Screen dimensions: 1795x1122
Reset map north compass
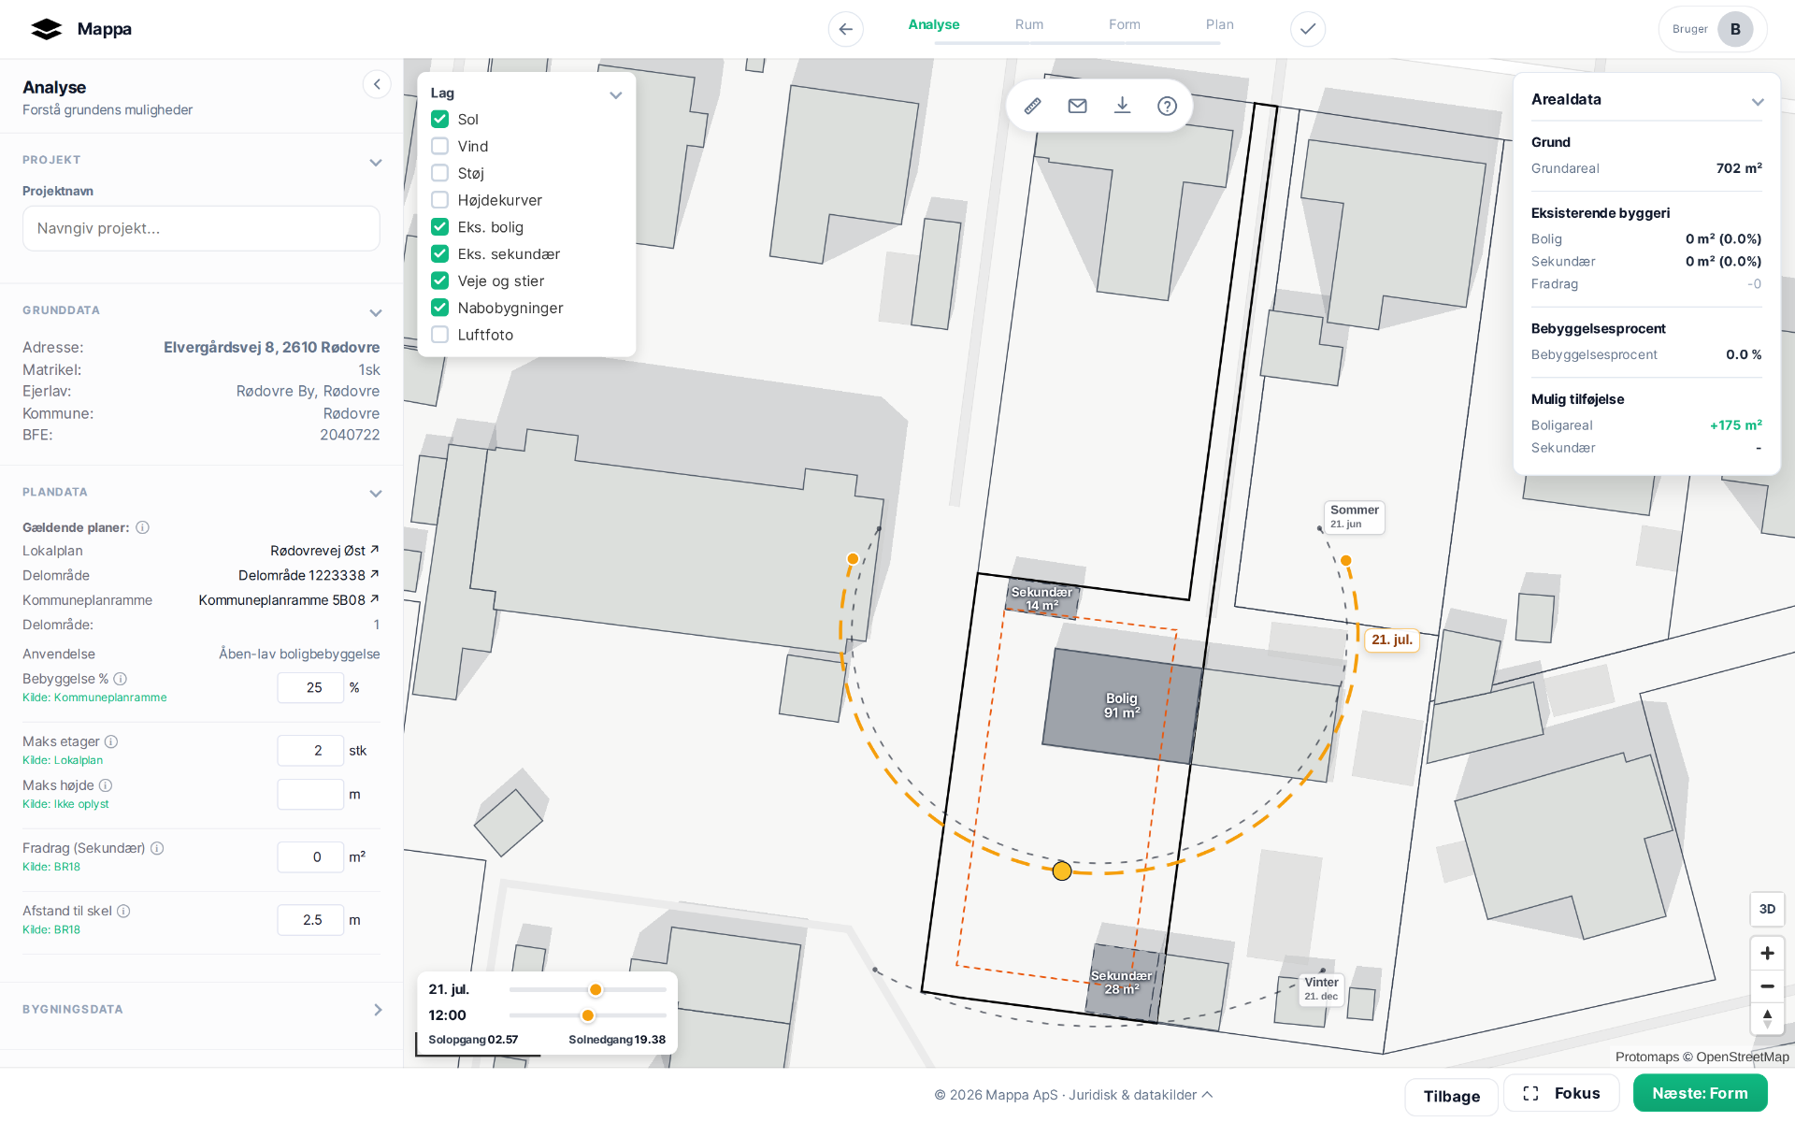[x=1767, y=1018]
